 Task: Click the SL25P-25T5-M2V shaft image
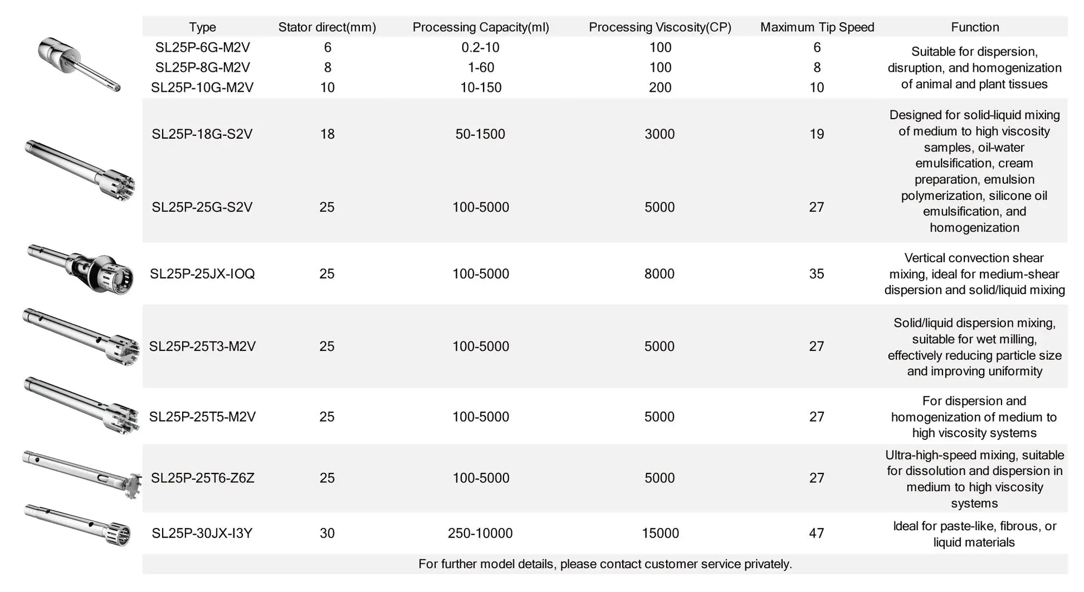point(81,405)
